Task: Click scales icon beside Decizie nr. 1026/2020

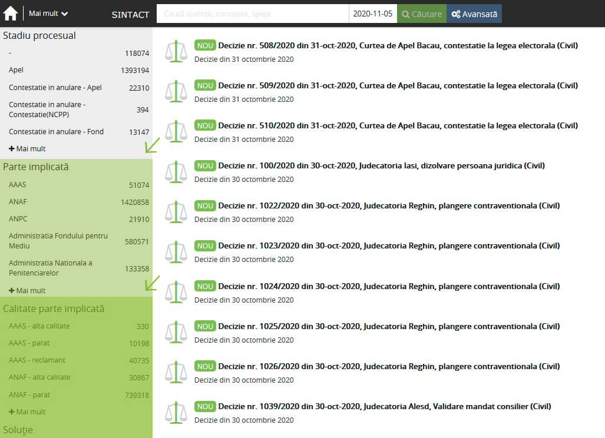Action: 176,372
